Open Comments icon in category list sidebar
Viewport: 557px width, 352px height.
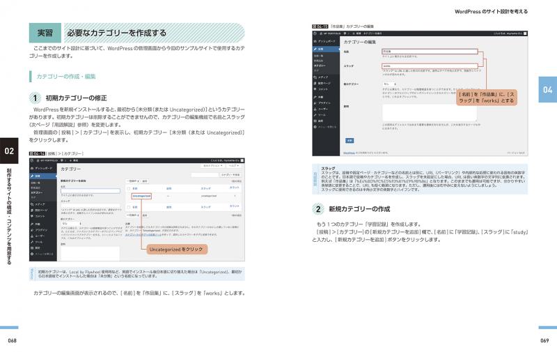click(32, 216)
